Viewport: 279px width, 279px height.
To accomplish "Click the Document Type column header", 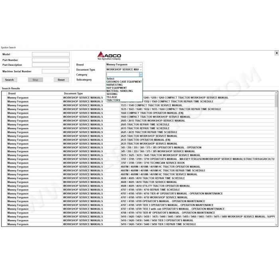I will click(x=91, y=93).
